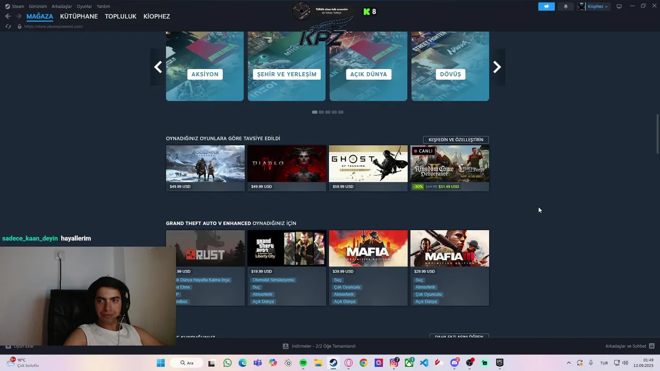Screen dimensions: 660x371
Task: Open File Explorer from the taskbar
Action: point(318,363)
